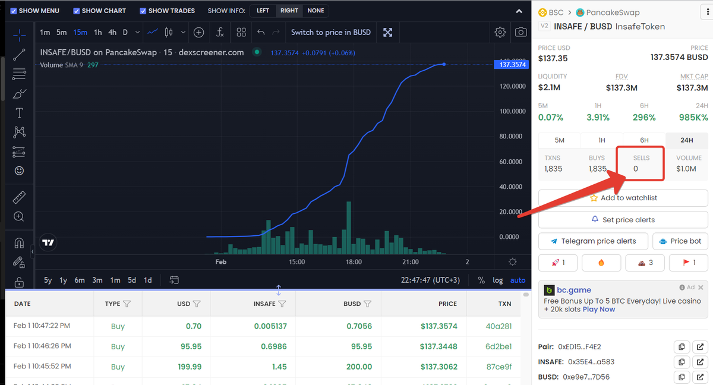Open the INSAFE address in explorer

[701, 362]
